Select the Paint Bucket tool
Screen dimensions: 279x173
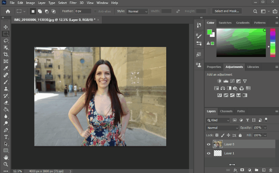(x=6, y=109)
